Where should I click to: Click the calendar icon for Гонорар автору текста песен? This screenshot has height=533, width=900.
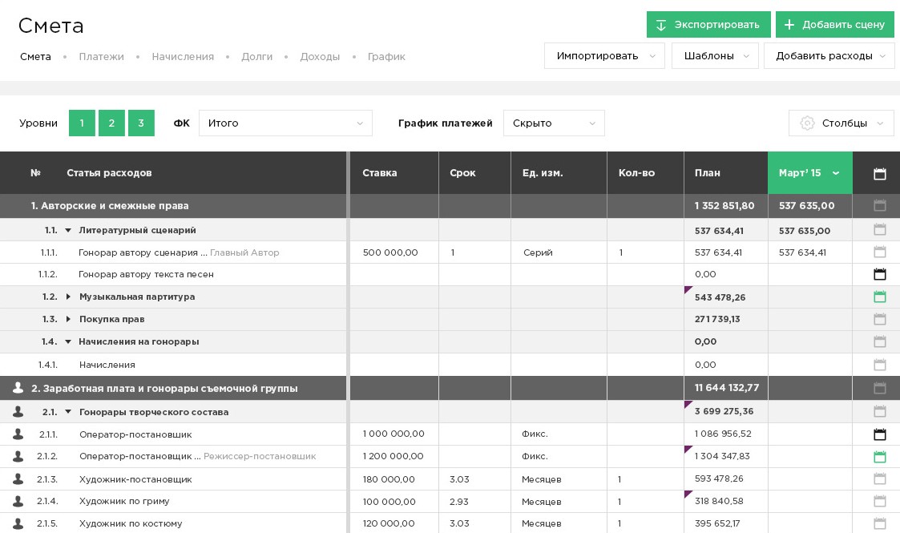[879, 274]
